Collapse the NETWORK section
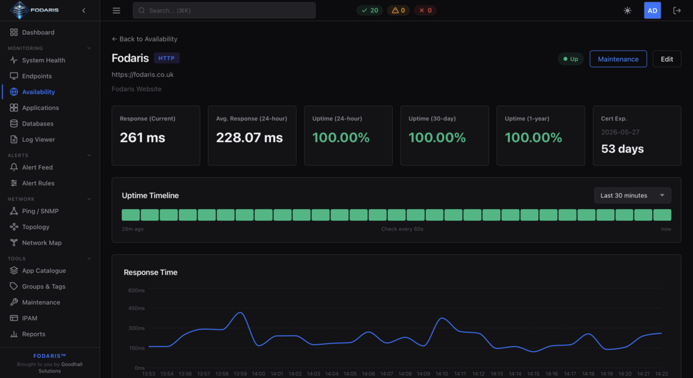Image resolution: width=693 pixels, height=378 pixels. (x=89, y=199)
